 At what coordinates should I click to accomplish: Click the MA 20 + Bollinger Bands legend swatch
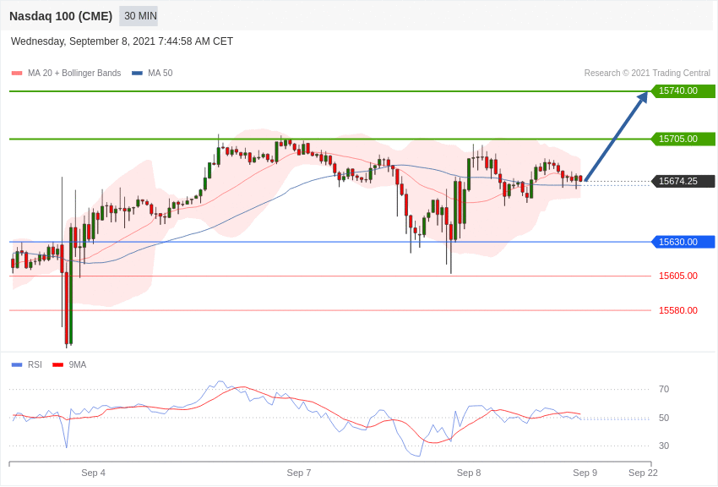[x=17, y=74]
